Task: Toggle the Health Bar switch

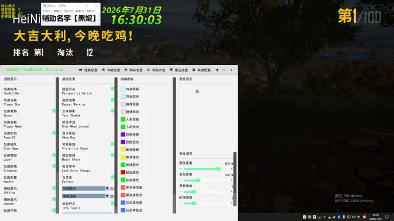Action: click(54, 89)
